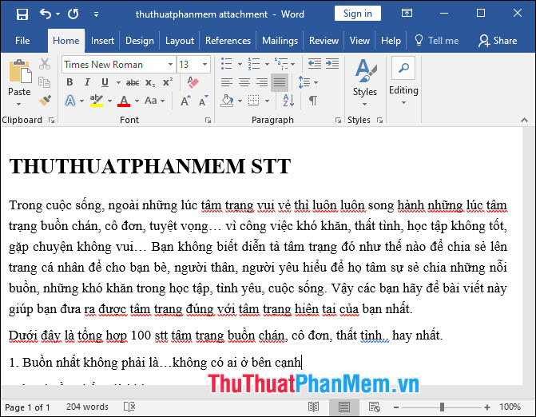
Task: Expand highlight color dropdown arrow
Action: click(x=109, y=101)
